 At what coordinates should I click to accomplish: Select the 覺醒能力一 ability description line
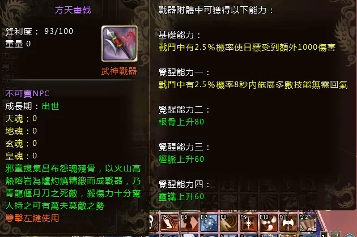[253, 85]
